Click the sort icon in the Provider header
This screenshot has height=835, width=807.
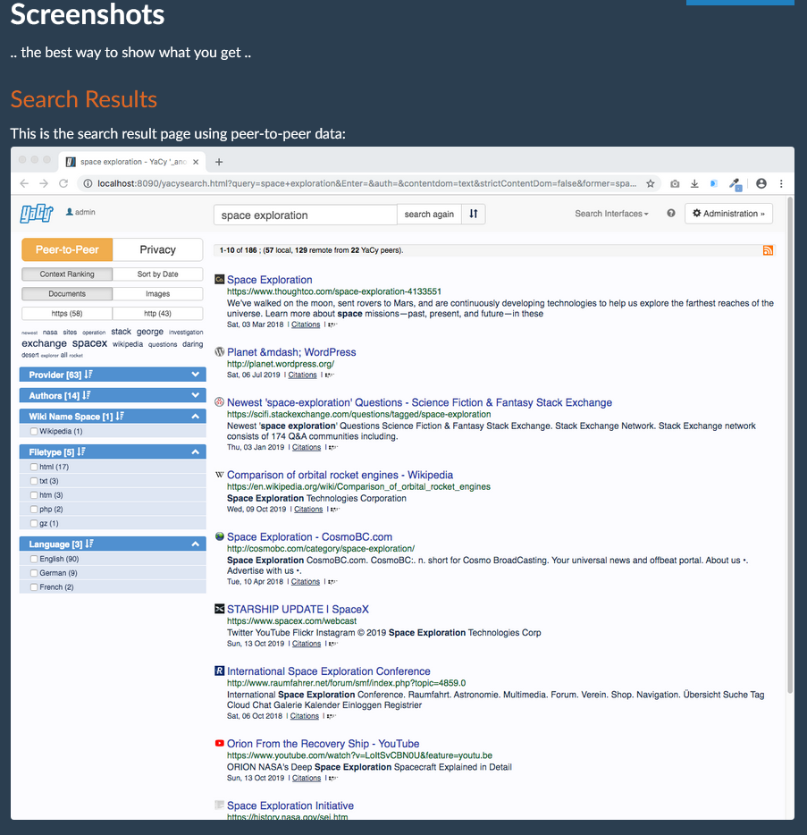tap(88, 375)
